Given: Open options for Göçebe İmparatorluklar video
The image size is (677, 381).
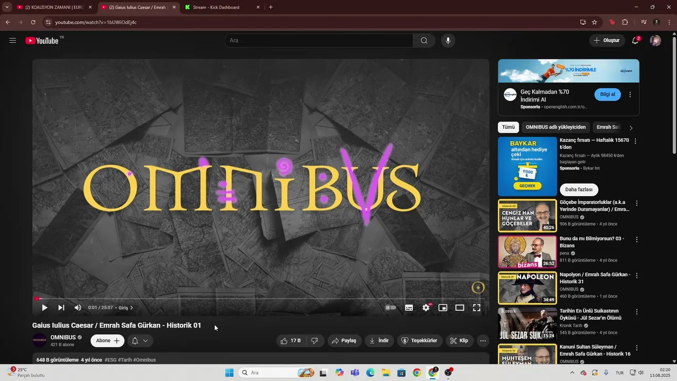Looking at the screenshot, I should [636, 203].
